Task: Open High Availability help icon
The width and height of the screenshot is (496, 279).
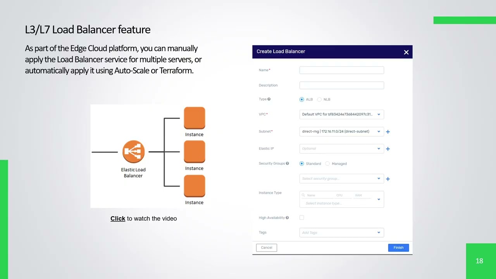Action: (x=287, y=218)
